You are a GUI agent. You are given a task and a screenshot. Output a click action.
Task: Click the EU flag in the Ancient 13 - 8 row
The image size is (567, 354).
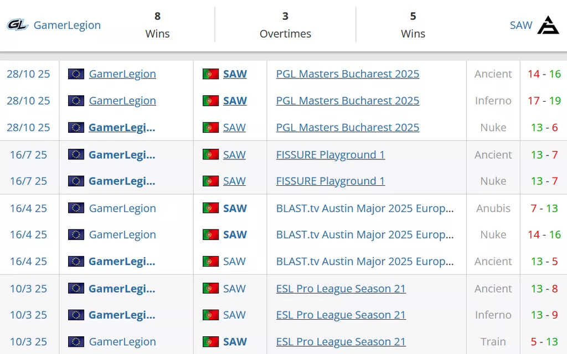(x=76, y=289)
